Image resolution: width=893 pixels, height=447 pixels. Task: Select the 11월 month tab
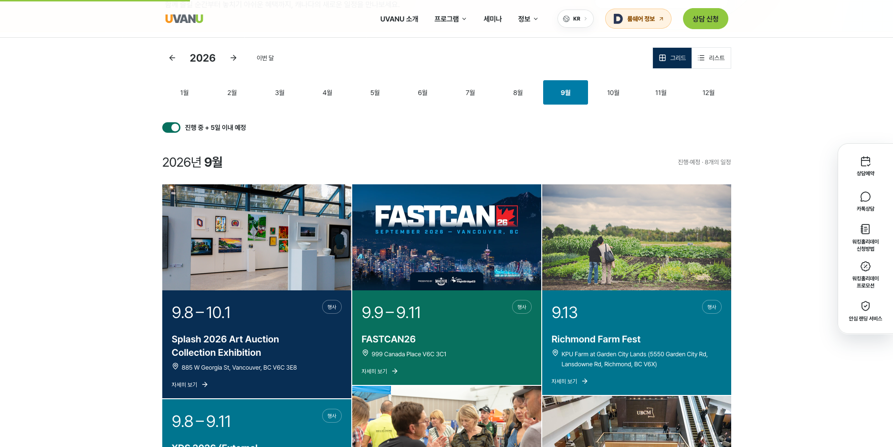point(661,93)
